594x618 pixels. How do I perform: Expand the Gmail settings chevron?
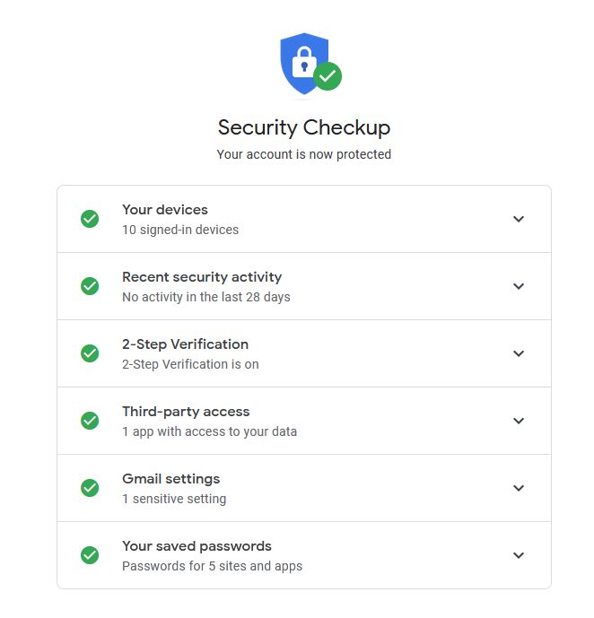(519, 488)
